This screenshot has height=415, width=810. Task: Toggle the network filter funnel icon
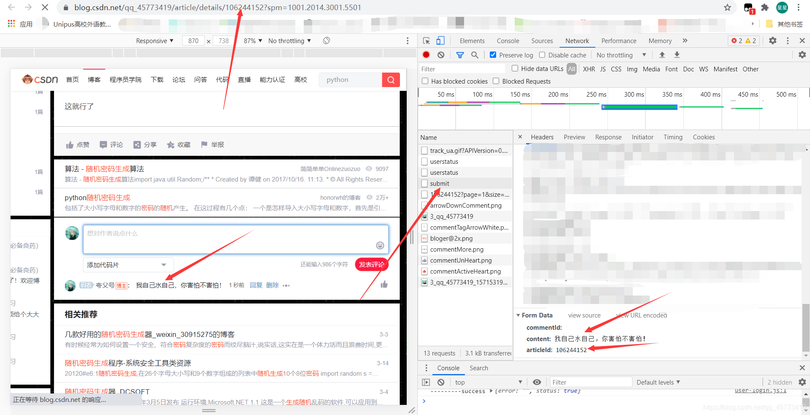click(460, 55)
